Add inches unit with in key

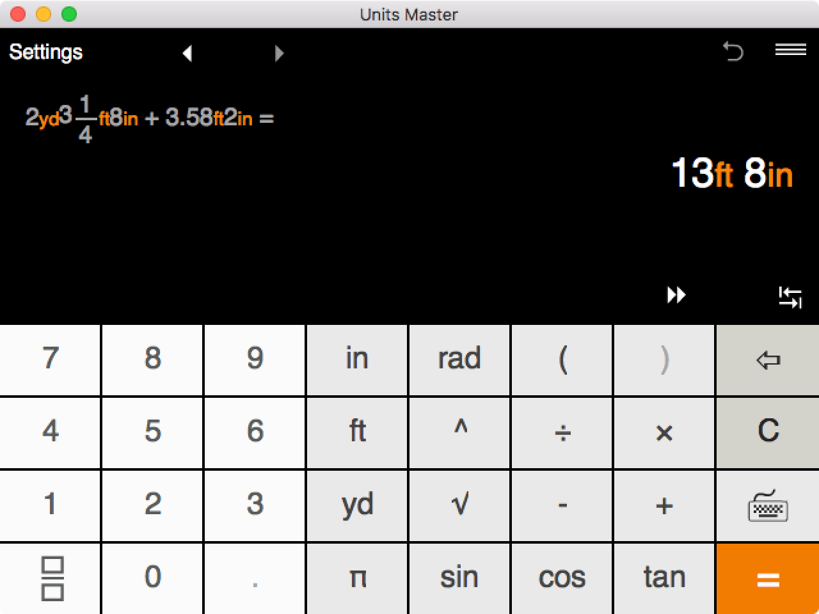coord(357,360)
